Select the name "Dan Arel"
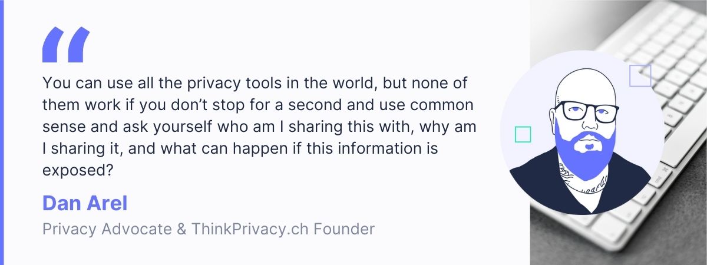 [85, 203]
